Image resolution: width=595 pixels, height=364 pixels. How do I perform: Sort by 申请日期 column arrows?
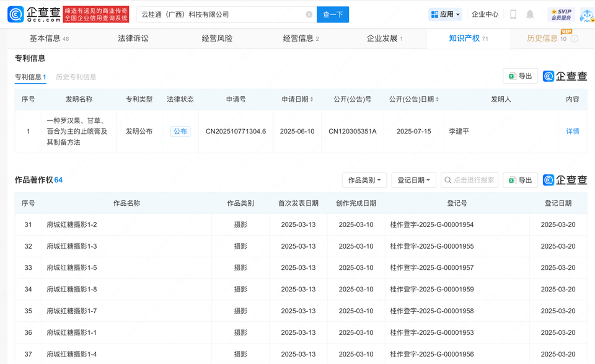[311, 99]
